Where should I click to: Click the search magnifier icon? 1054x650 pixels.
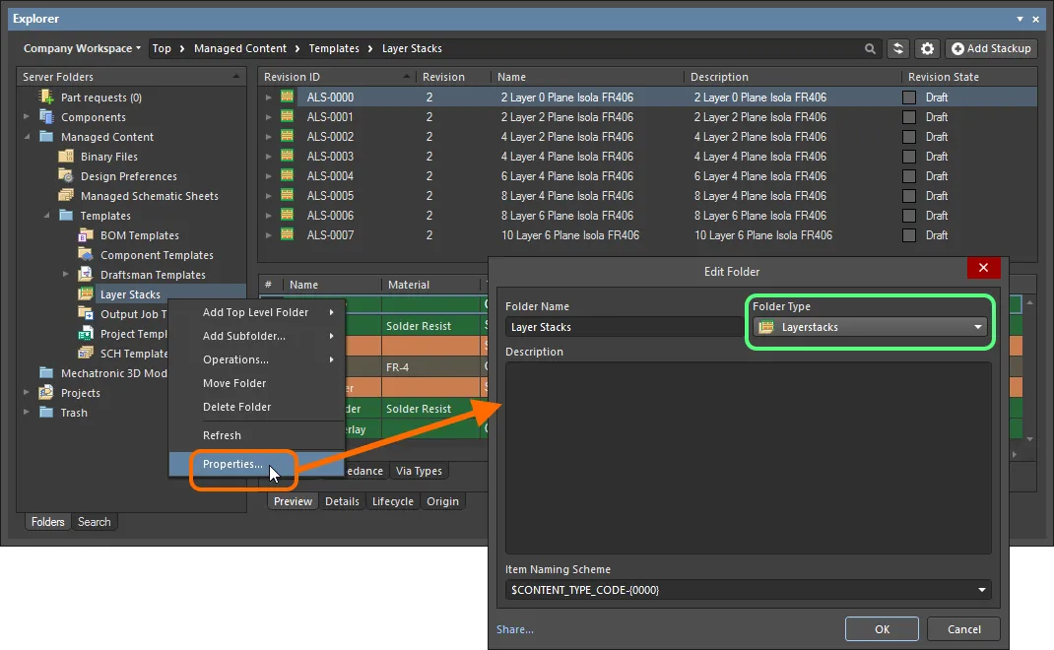tap(870, 48)
